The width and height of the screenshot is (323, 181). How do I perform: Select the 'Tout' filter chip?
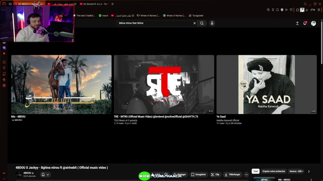(x=256, y=171)
